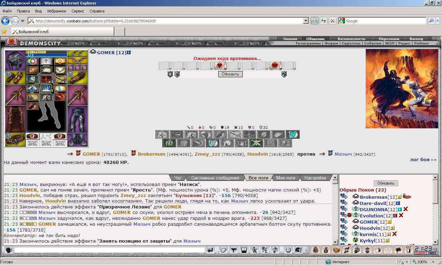Click the Выход top menu item
This screenshot has height=265, width=442.
[416, 39]
